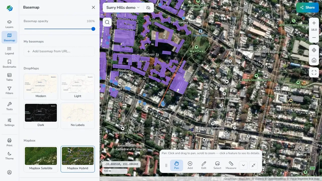Click the coordinates readout

click(x=121, y=164)
